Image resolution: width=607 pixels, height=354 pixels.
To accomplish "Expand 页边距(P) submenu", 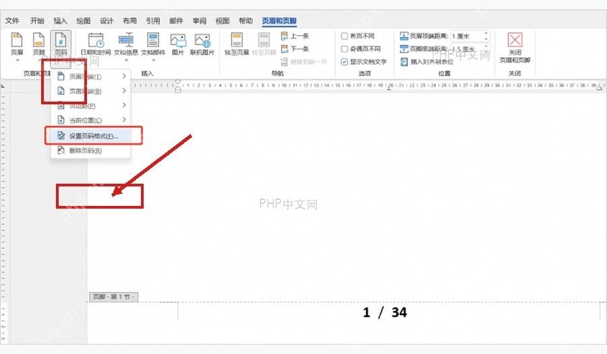I will tap(90, 106).
